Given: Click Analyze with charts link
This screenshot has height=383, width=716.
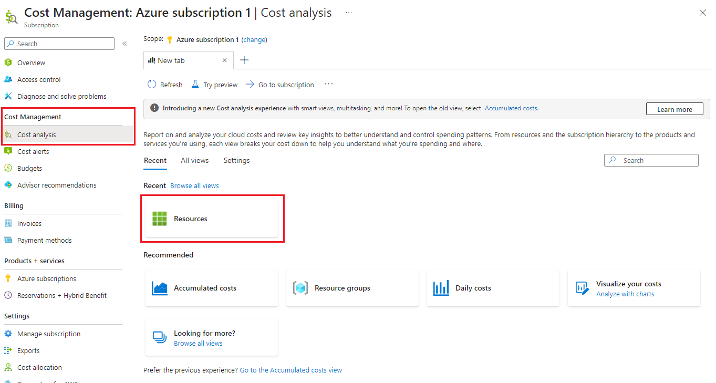Looking at the screenshot, I should (x=625, y=294).
